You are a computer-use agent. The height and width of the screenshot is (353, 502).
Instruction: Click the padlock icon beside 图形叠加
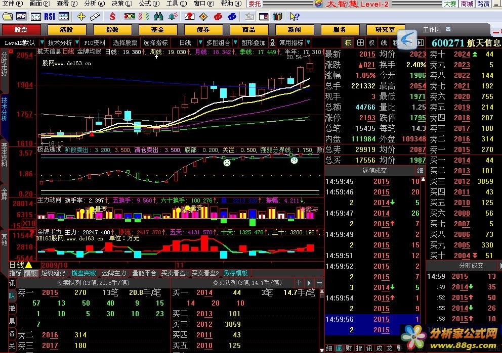click(x=272, y=42)
